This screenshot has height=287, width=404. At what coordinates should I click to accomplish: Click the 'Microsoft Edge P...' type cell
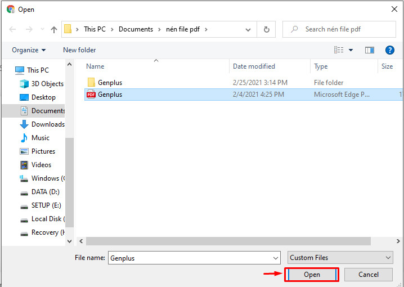point(342,95)
